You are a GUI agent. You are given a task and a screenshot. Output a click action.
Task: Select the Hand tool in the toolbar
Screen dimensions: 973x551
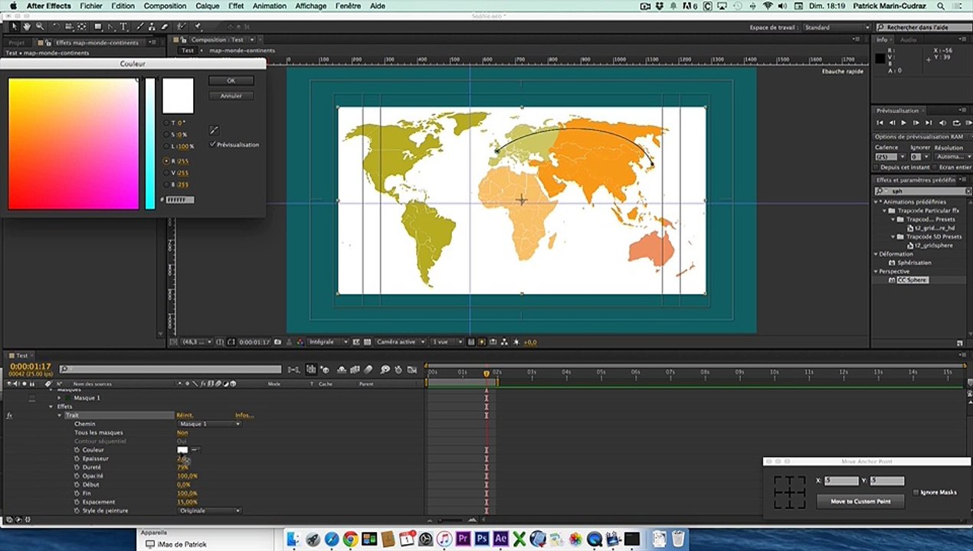[x=27, y=27]
